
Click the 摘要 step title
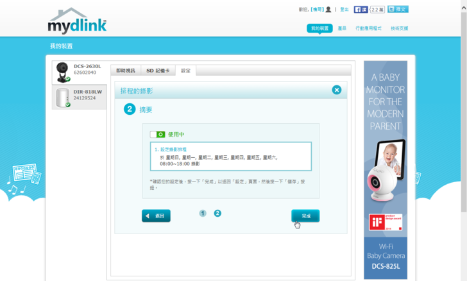(146, 110)
